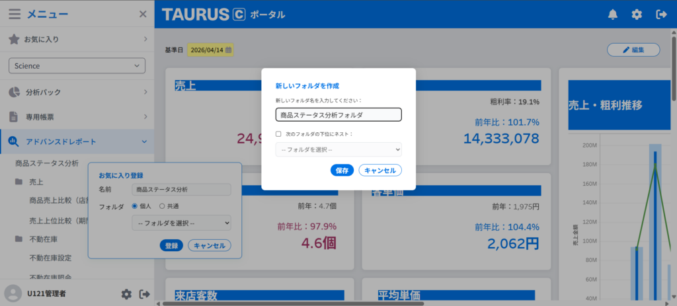677x306 pixels.
Task: Open folder dropdown in お気に入り登録 panel
Action: (x=181, y=223)
